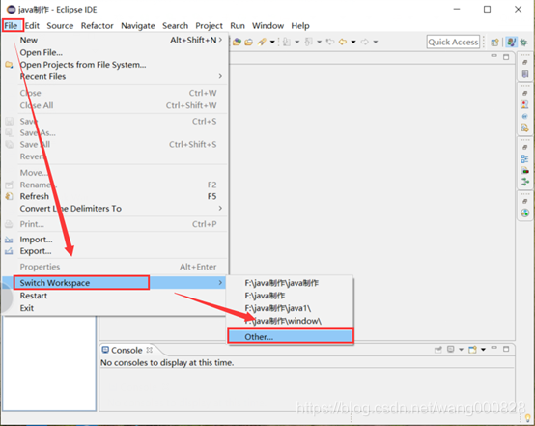
Task: Maximize the Console view panel
Action: (506, 349)
